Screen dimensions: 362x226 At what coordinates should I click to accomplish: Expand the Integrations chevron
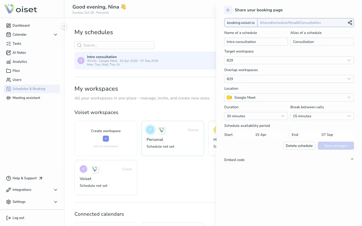(56, 190)
